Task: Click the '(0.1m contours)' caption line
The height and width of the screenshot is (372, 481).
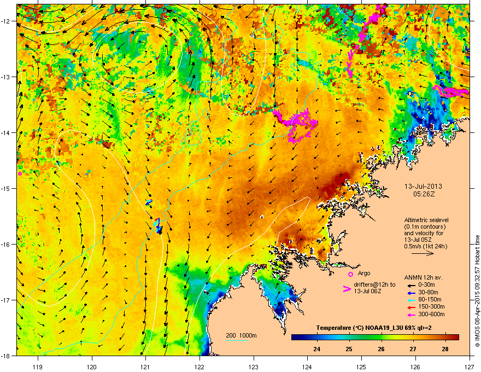Action: tap(425, 226)
